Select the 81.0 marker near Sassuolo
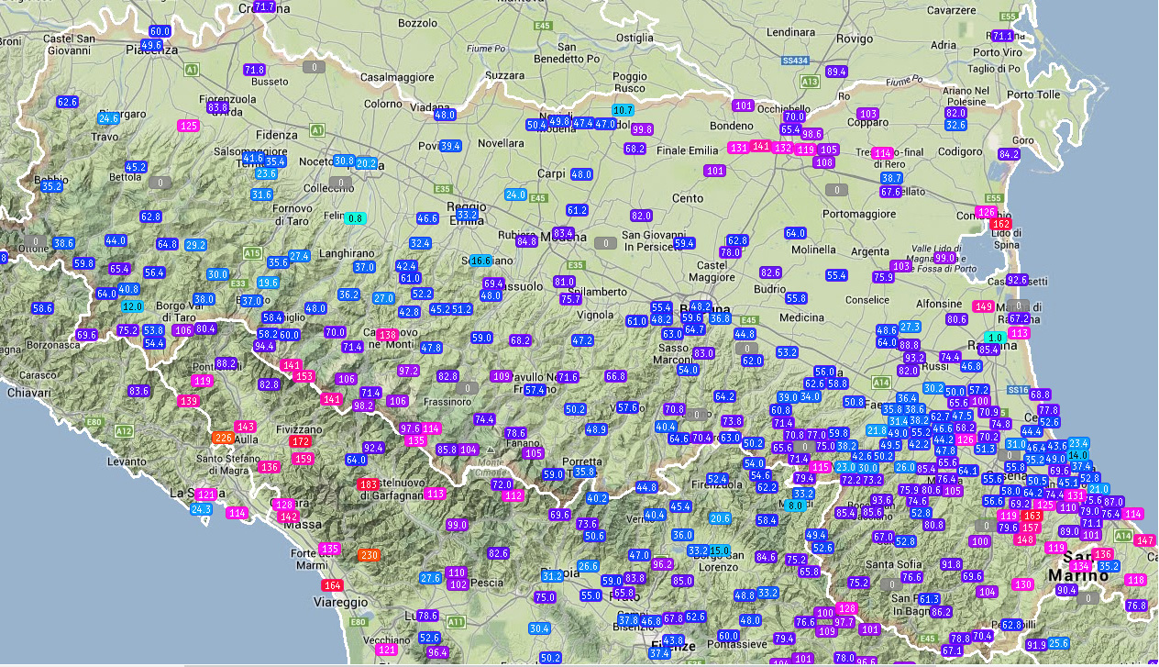The height and width of the screenshot is (667, 1159). 565,282
